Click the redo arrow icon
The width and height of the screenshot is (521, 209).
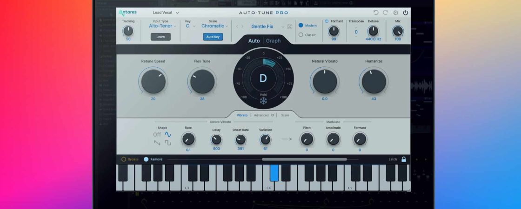pyautogui.click(x=386, y=13)
